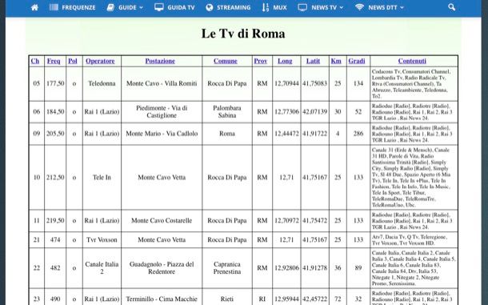Click the Tele In operator cell
This screenshot has width=488, height=305.
102,177
